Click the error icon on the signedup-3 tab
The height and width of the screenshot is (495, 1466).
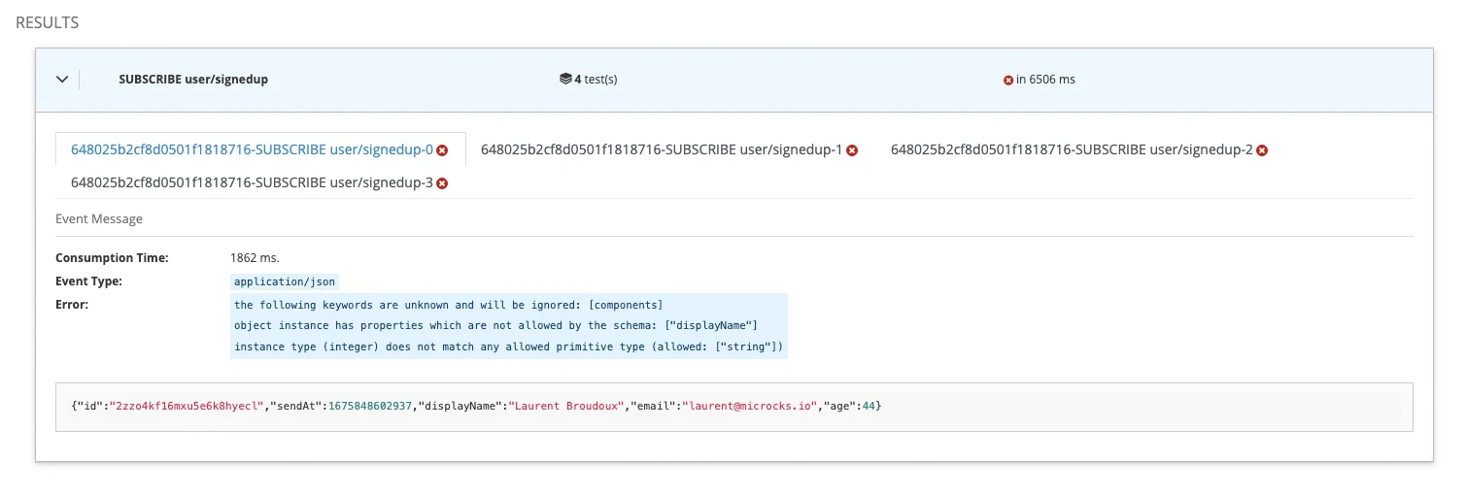click(x=442, y=183)
